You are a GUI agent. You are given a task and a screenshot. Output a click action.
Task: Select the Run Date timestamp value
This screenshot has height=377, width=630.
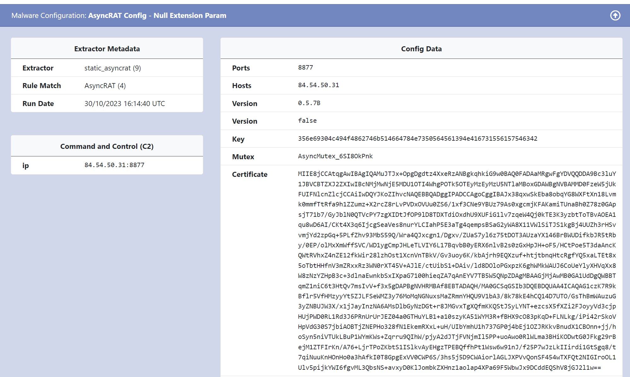124,103
